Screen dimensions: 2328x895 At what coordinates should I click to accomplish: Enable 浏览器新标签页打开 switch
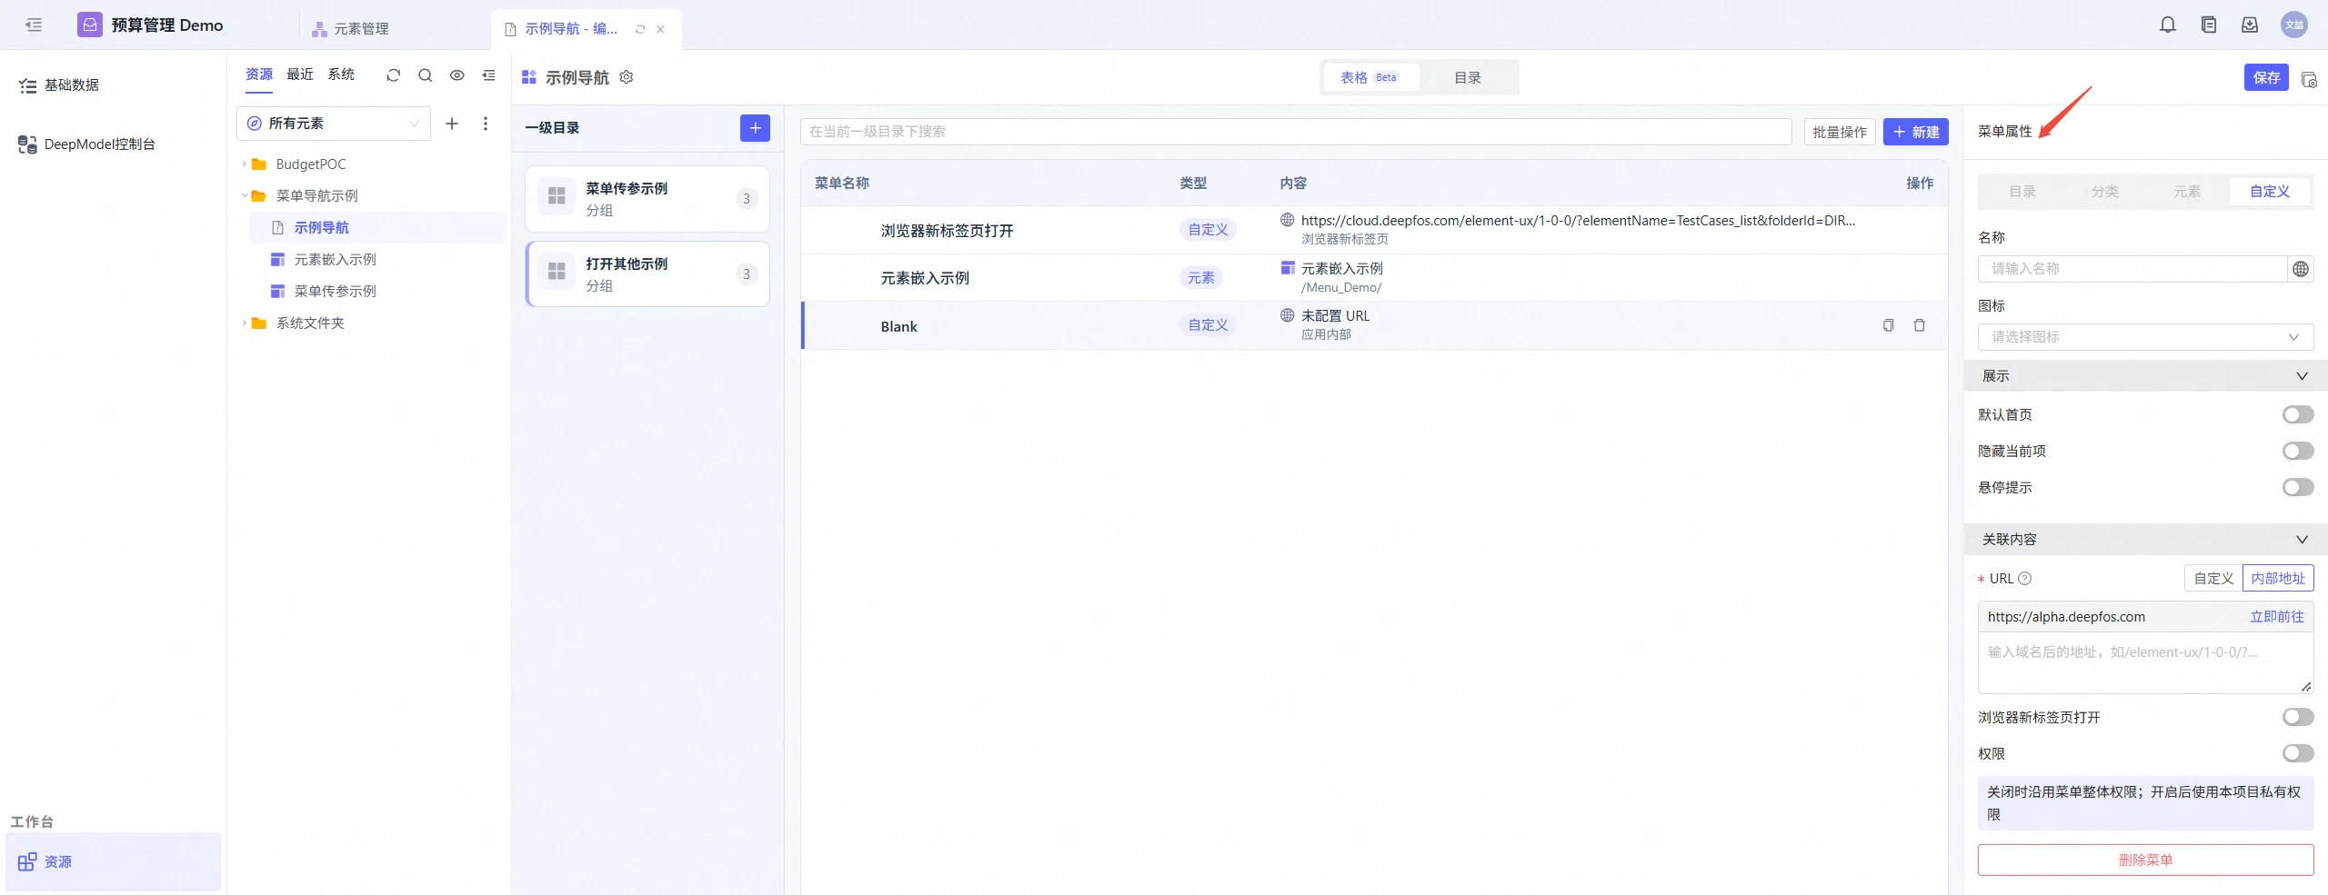pos(2298,718)
